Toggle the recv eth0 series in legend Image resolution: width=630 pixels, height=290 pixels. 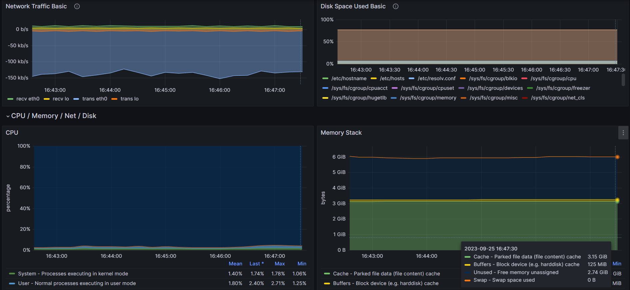tap(28, 99)
